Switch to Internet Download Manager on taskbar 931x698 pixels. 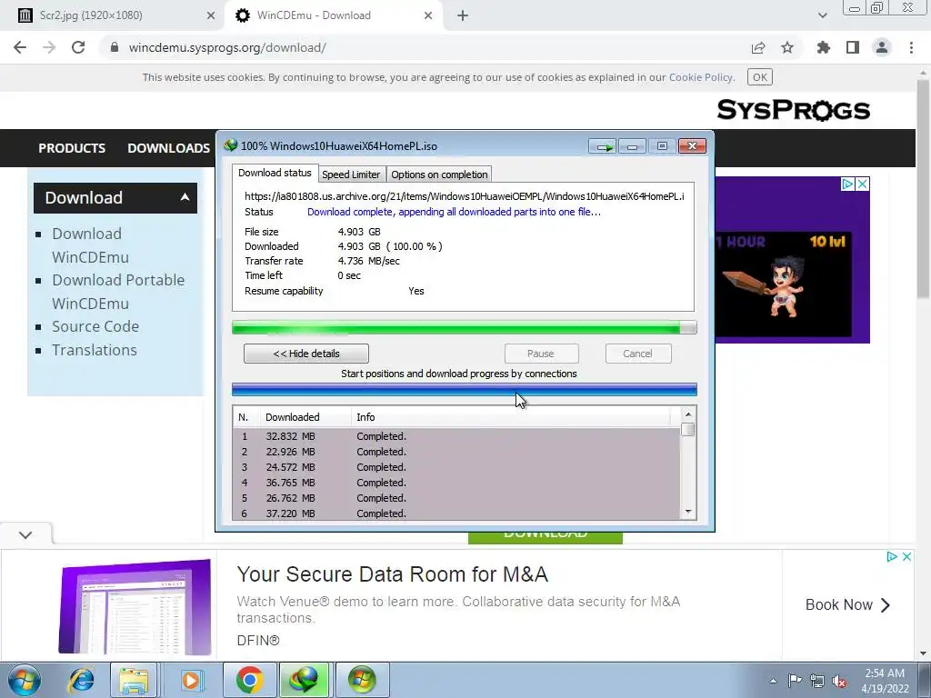304,680
